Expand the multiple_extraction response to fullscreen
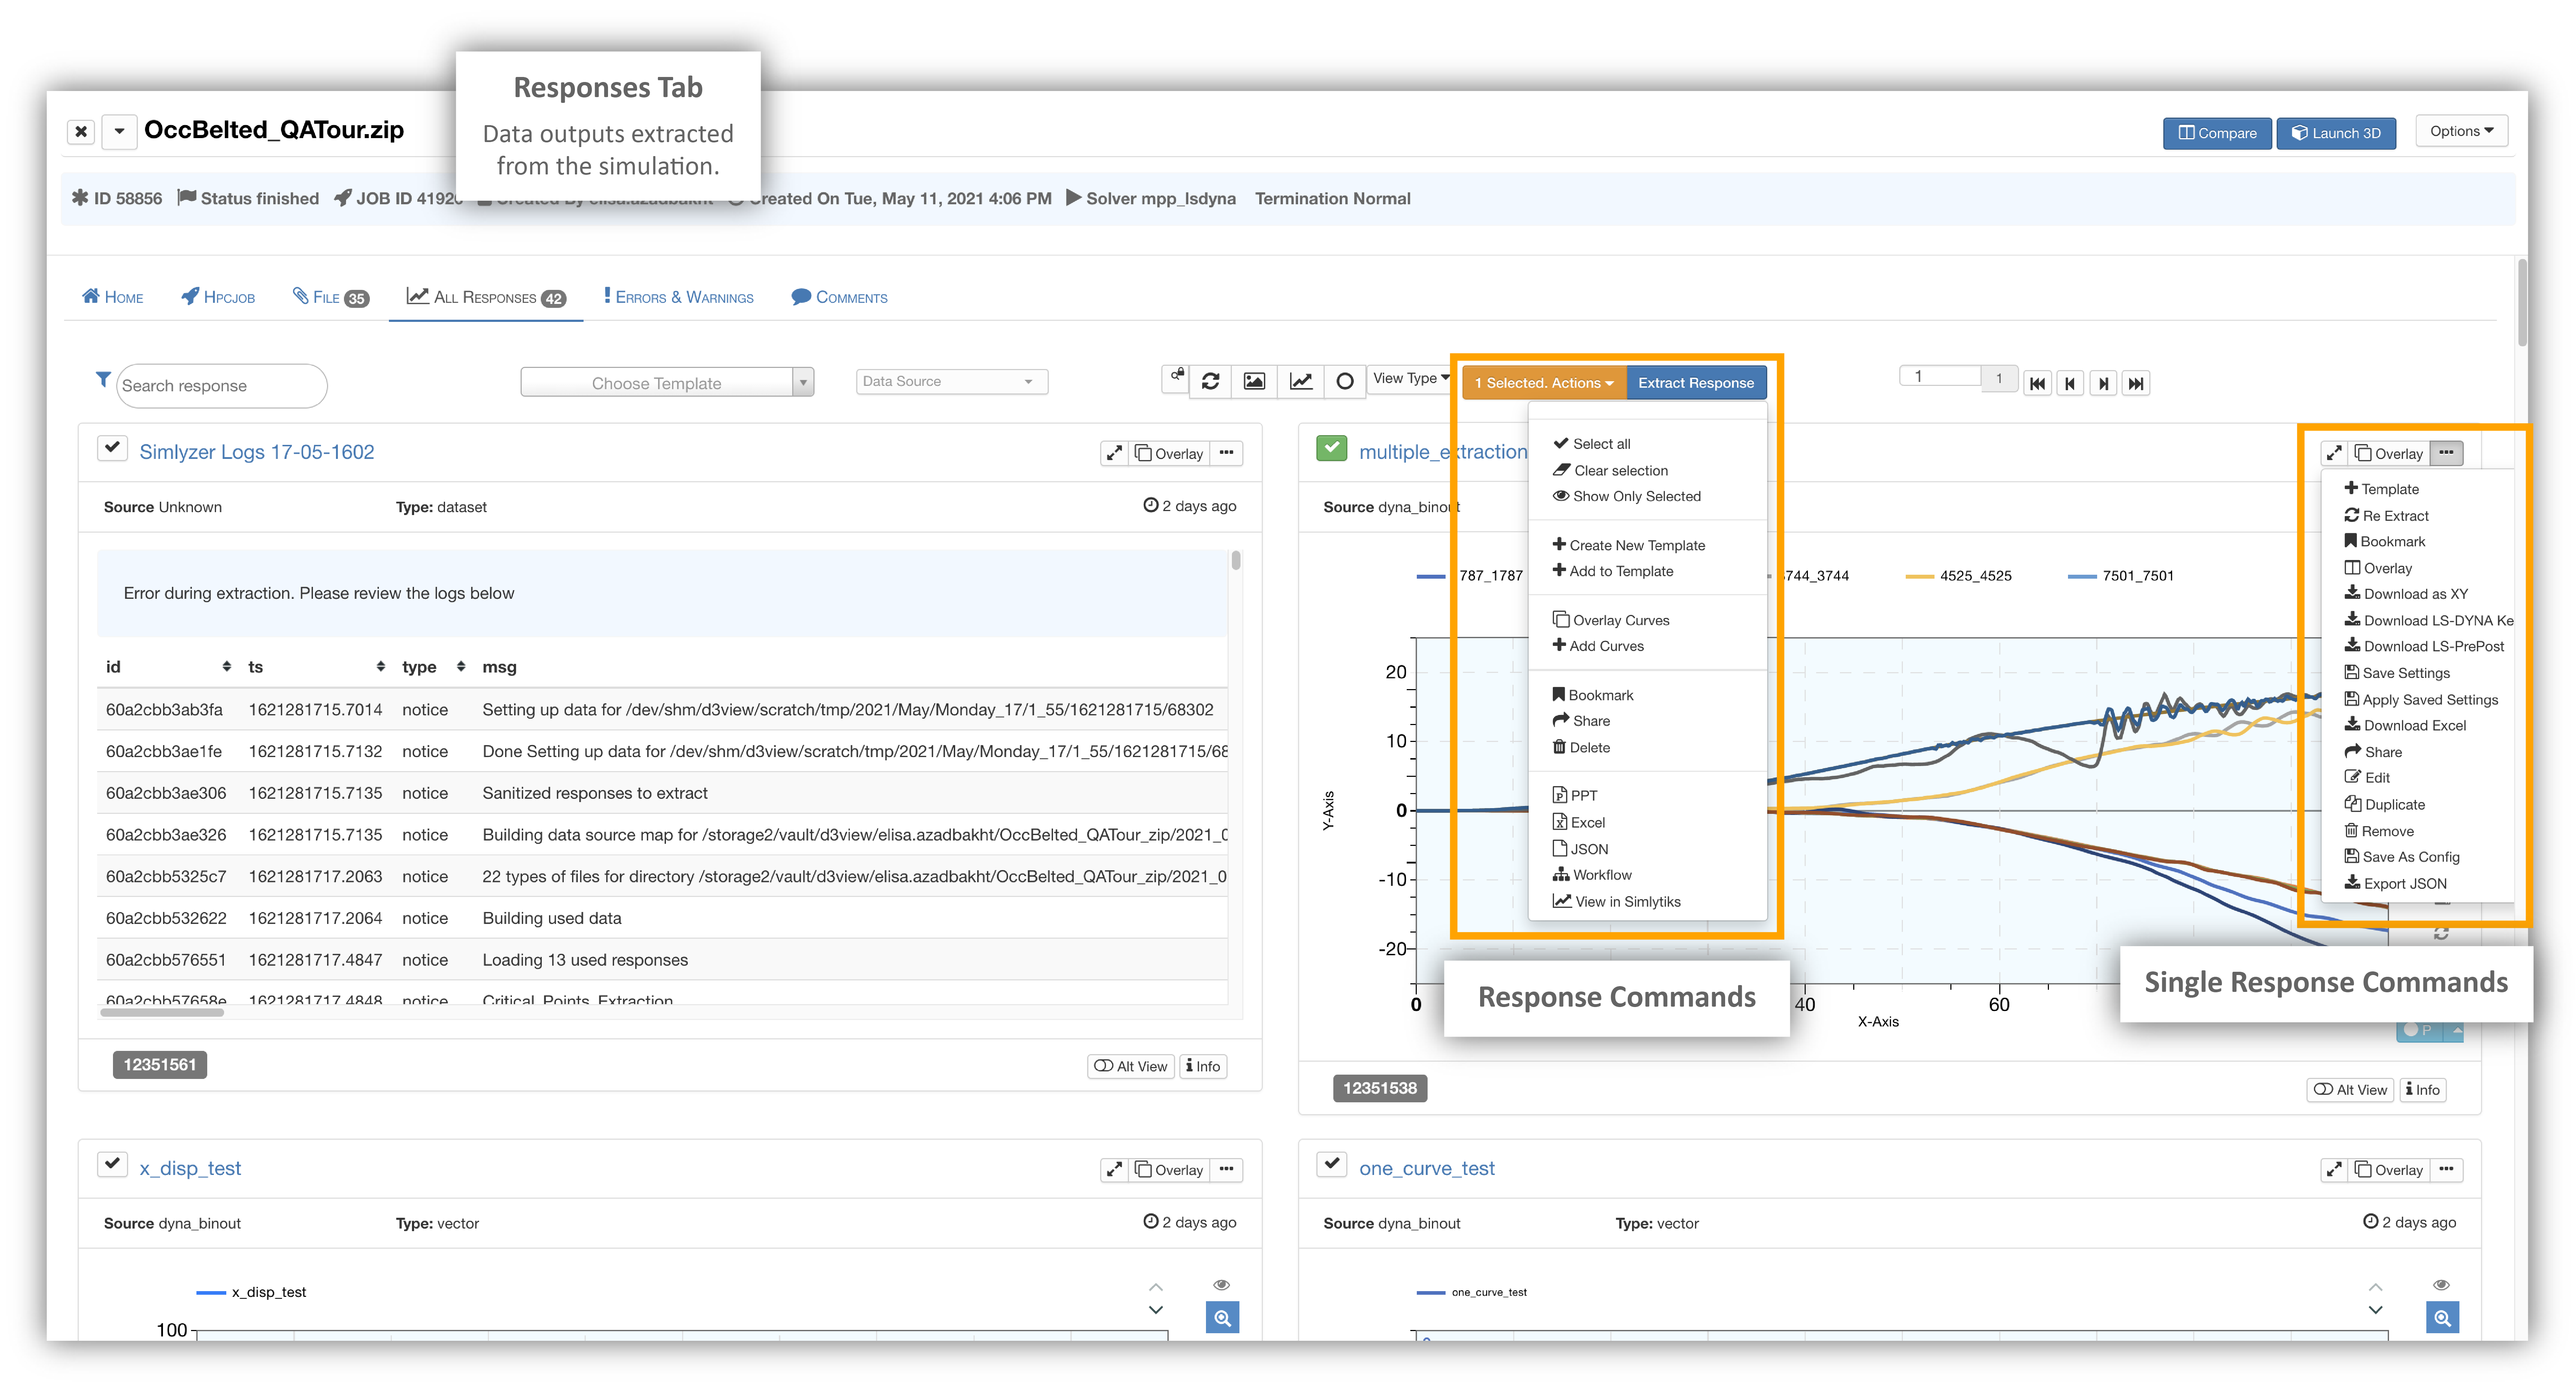This screenshot has width=2576, height=1385. (2334, 453)
